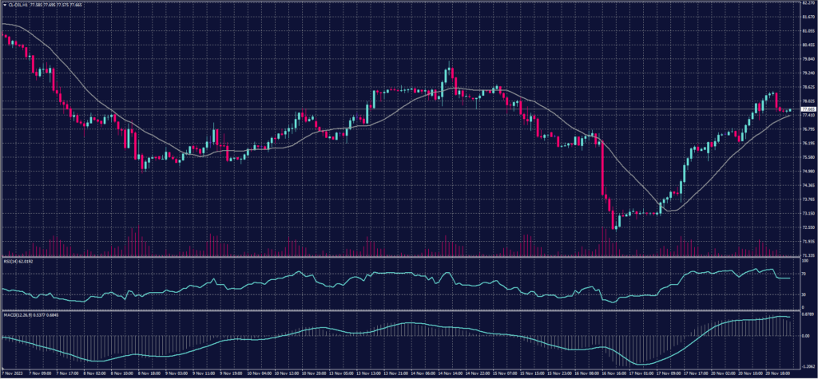The image size is (818, 379).
Task: Click the RSI 70 level label
Action: 803,274
